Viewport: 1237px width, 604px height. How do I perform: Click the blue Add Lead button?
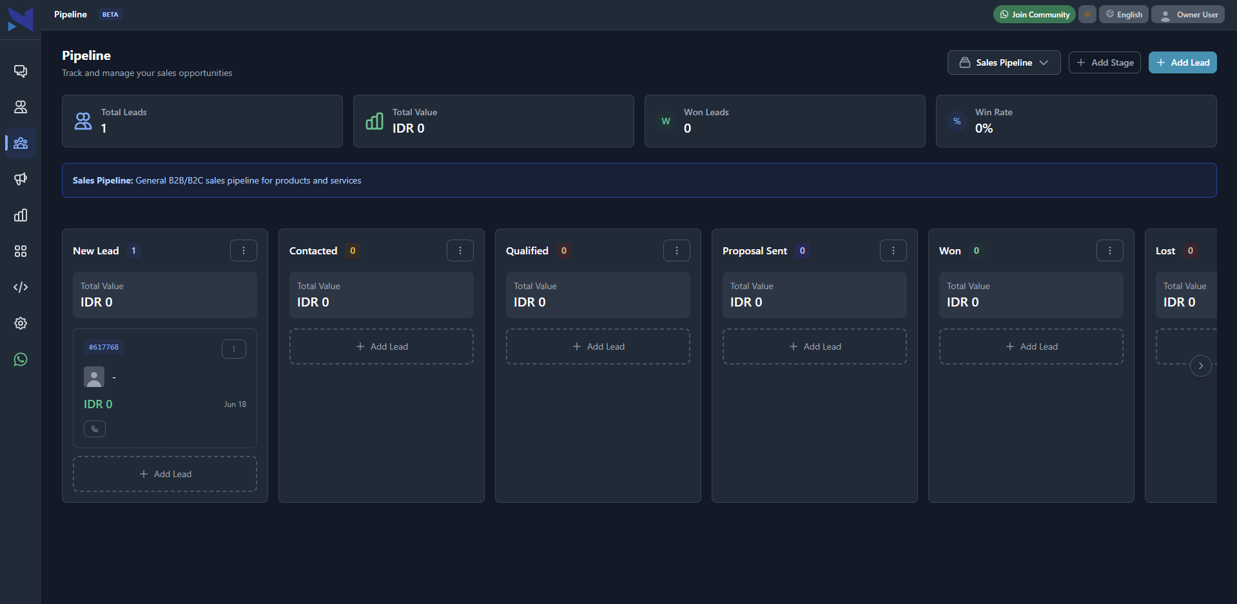[1183, 62]
